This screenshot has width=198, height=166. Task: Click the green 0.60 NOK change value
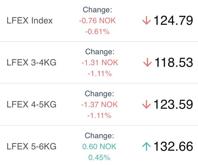click(x=99, y=146)
